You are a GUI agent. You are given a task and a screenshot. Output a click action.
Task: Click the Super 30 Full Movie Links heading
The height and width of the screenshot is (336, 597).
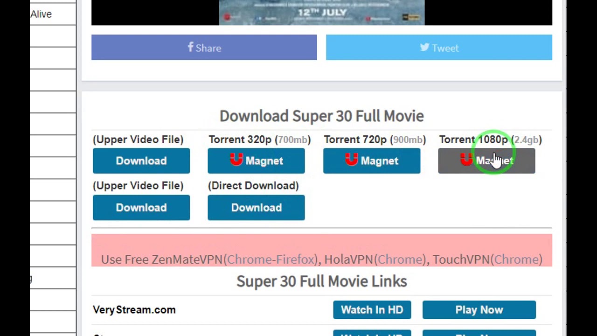click(x=322, y=281)
